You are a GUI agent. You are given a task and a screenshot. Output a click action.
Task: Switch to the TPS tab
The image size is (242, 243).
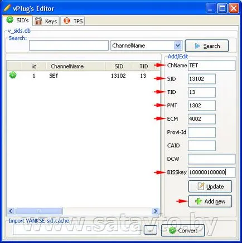click(73, 21)
